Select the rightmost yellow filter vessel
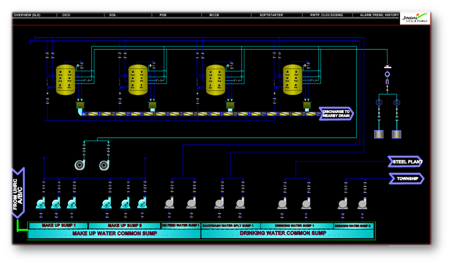Viewport: 452px width, 267px height. [x=292, y=79]
